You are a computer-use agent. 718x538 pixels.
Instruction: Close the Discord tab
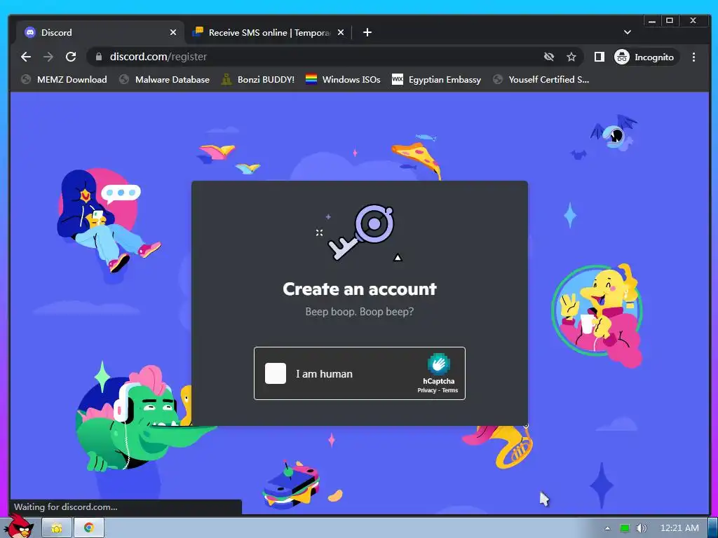click(172, 32)
